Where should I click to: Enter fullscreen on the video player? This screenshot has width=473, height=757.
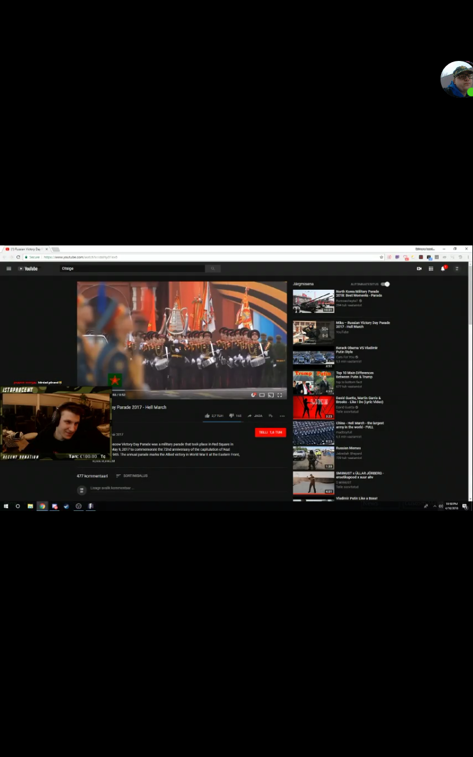point(280,395)
